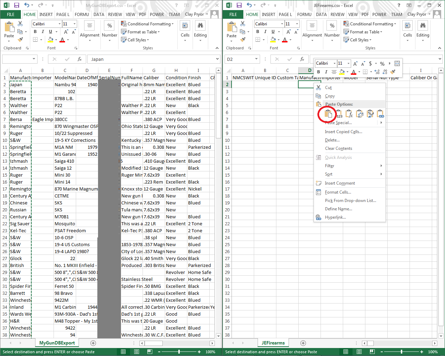Viewport: 445px width, 356px height.
Task: Toggle Italic on the mini toolbar
Action: tap(326, 72)
